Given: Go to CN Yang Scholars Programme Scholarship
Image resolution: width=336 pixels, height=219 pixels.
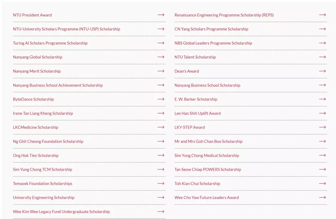Looking at the screenshot, I should point(211,29).
